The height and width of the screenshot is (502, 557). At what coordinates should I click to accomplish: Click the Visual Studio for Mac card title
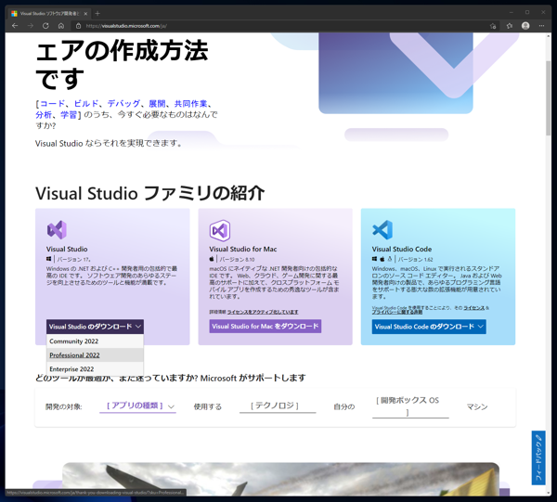(x=243, y=250)
